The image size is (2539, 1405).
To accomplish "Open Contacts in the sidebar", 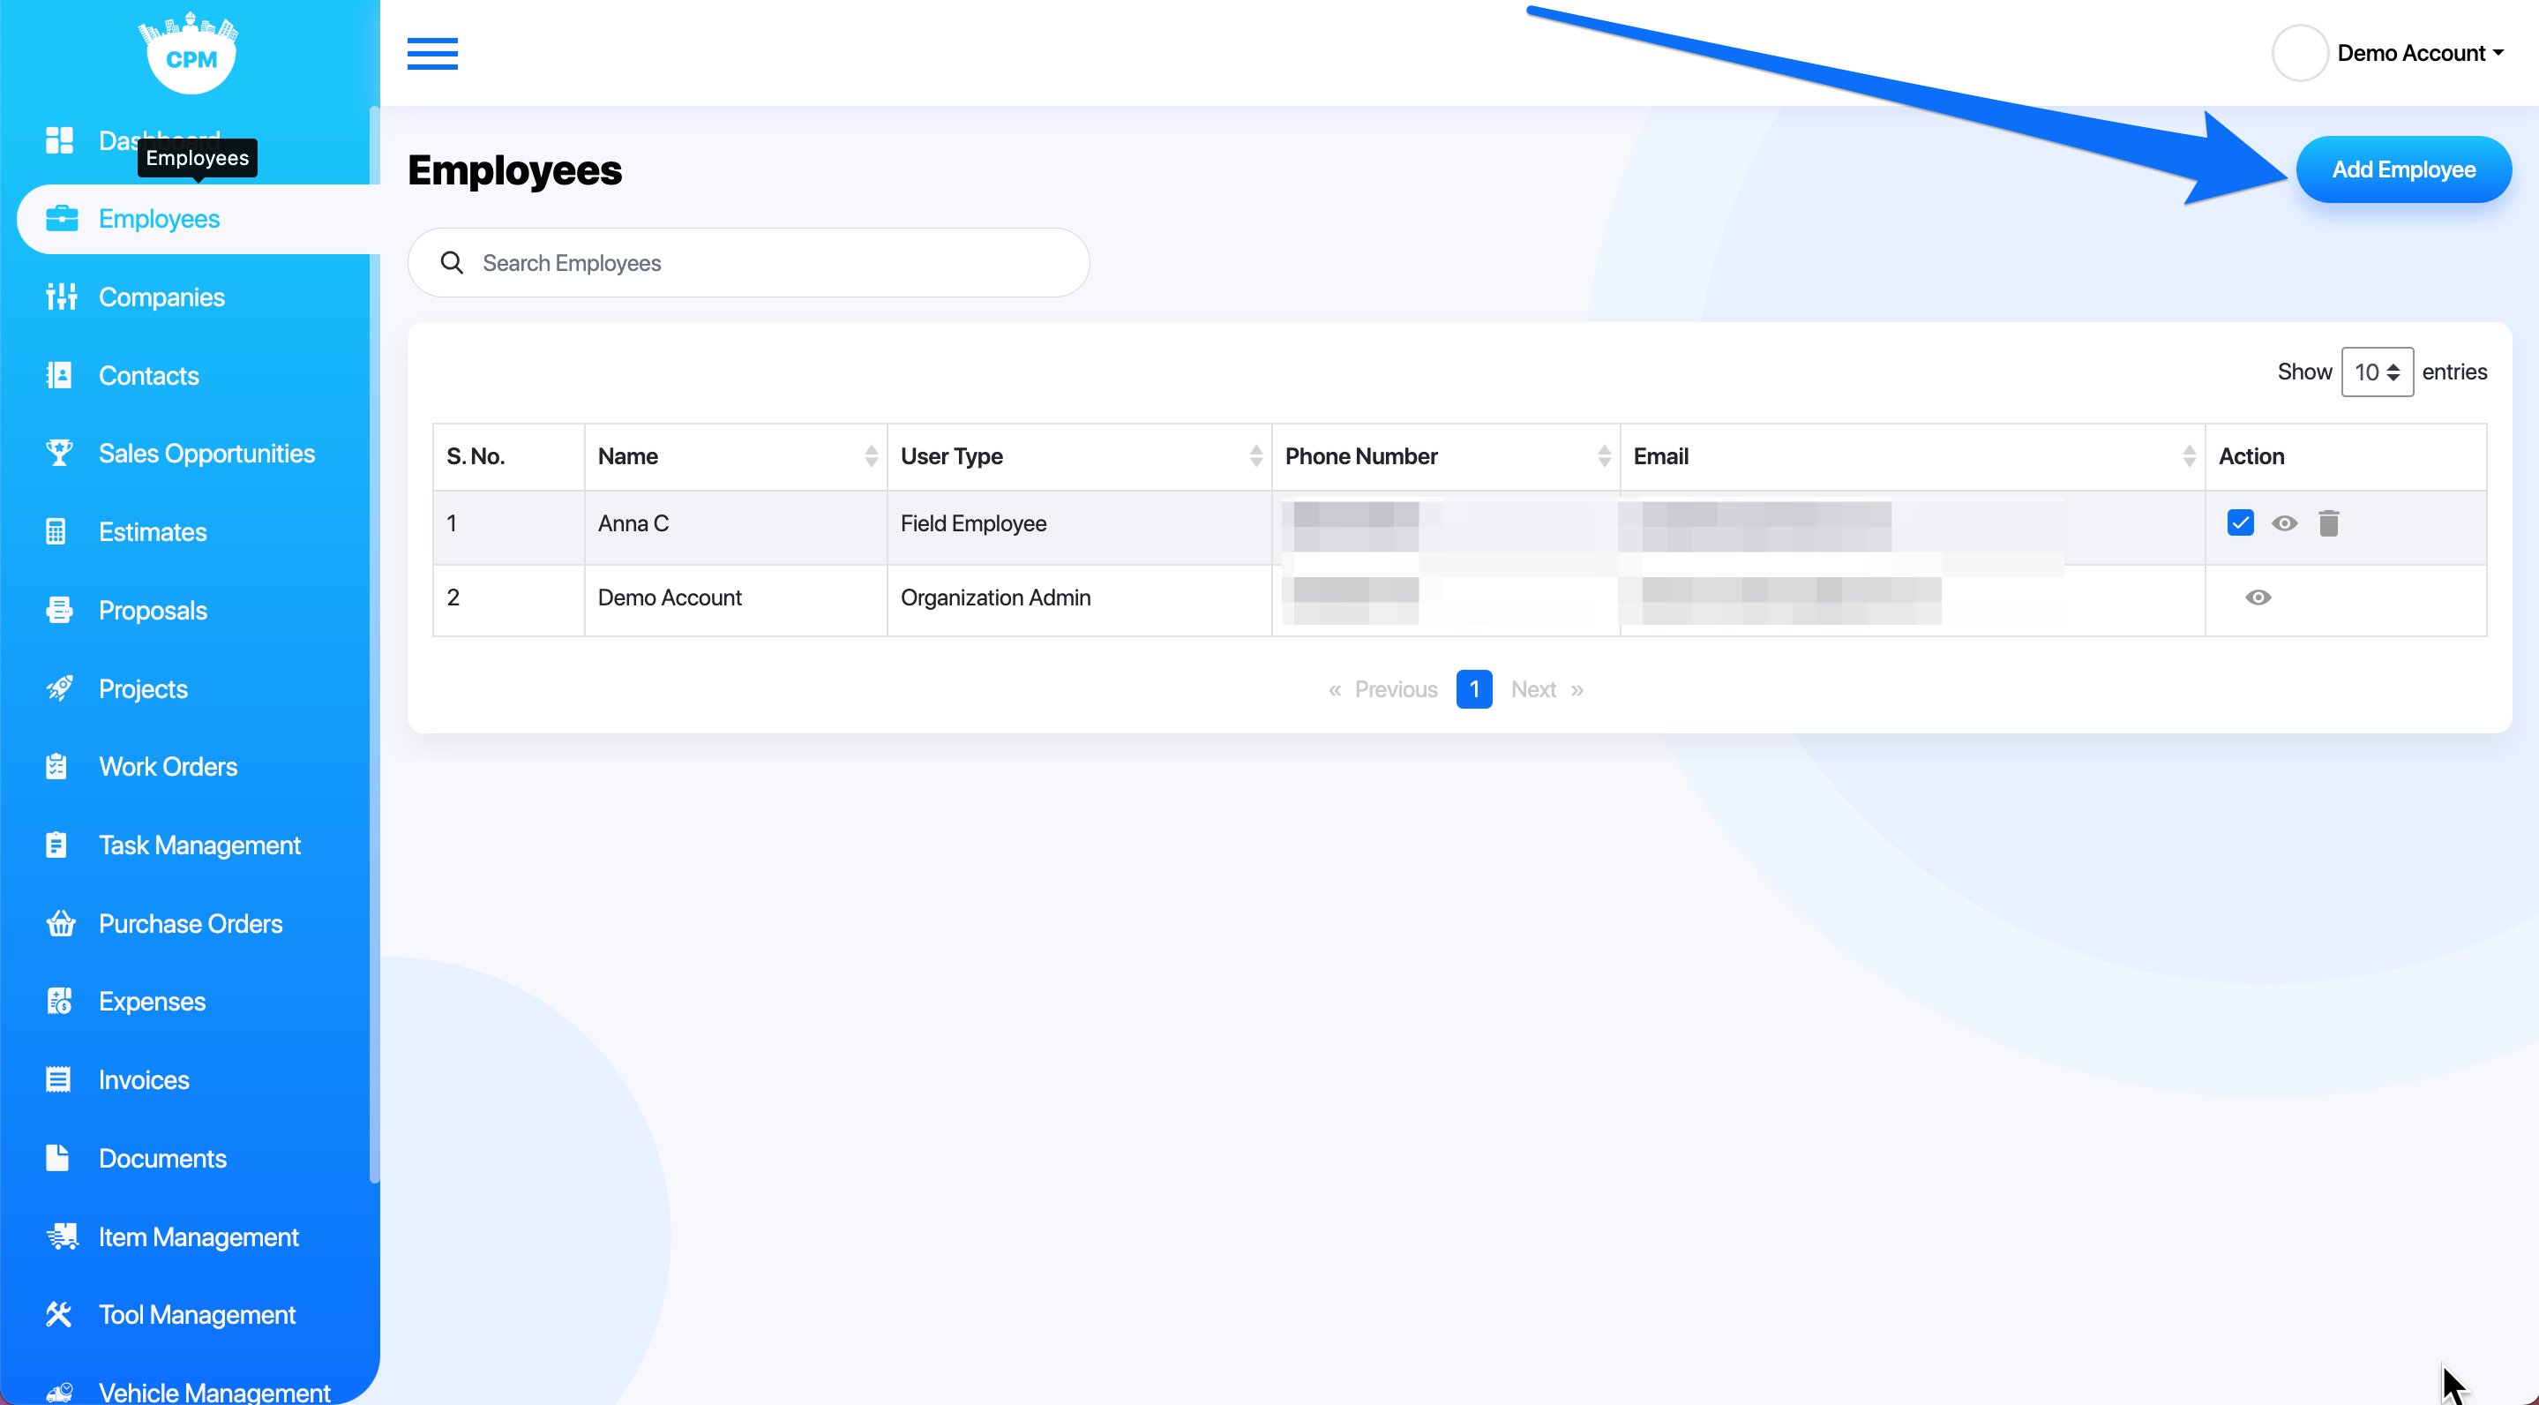I will coord(149,375).
